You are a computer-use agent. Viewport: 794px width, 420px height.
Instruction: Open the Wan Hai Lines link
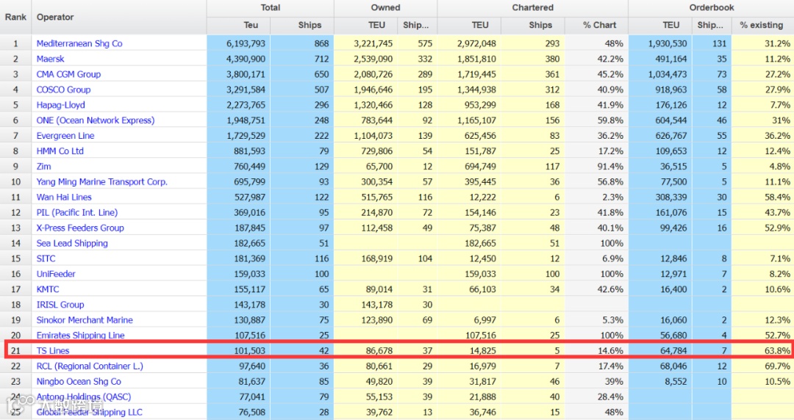tap(64, 197)
